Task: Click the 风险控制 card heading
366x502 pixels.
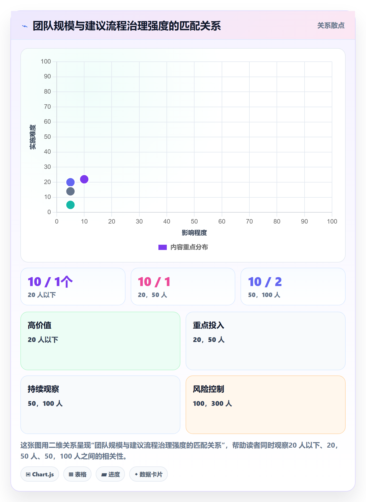Action: pyautogui.click(x=209, y=389)
